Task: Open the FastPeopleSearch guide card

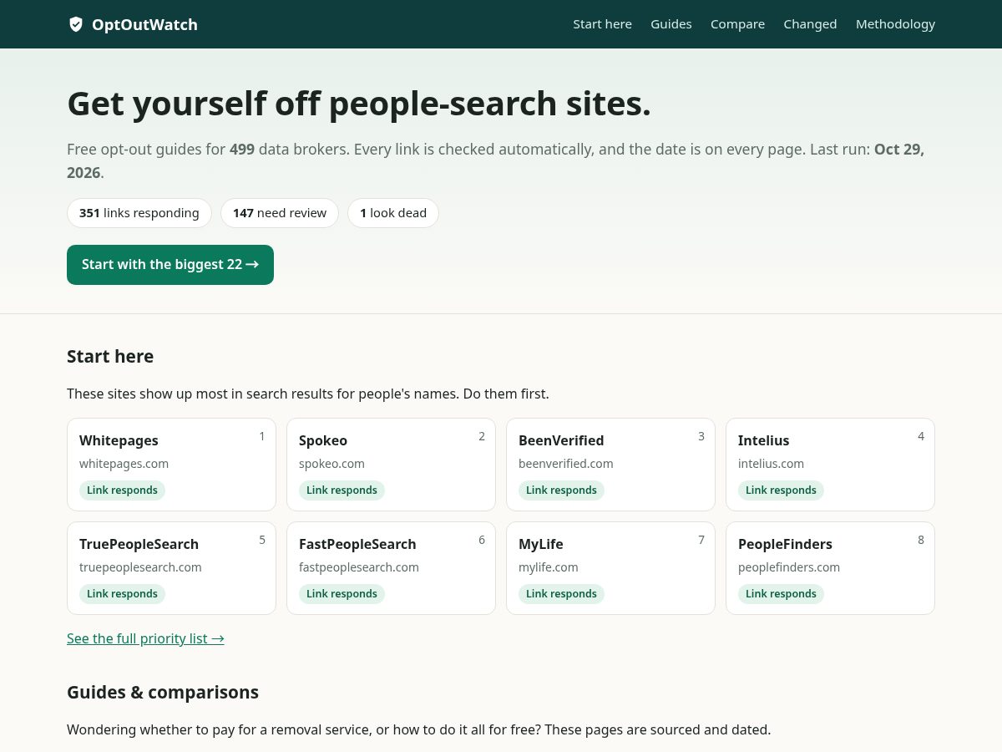Action: point(391,568)
